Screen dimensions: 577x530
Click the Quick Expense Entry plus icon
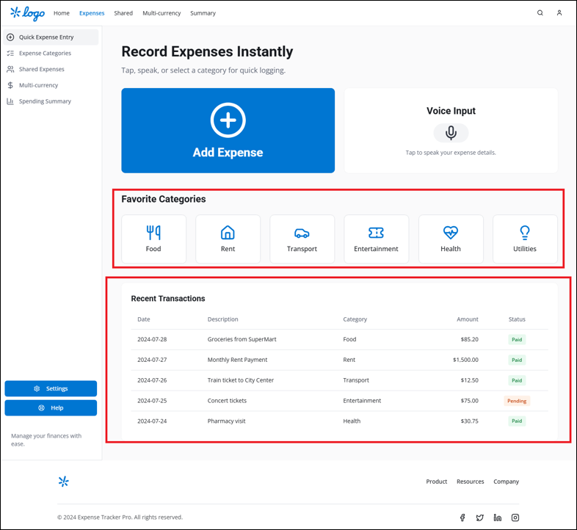click(10, 37)
